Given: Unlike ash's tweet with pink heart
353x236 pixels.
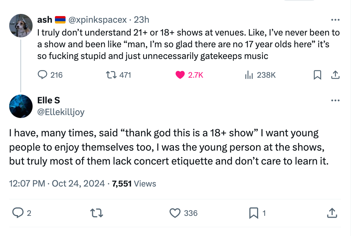Looking at the screenshot, I should click(180, 75).
